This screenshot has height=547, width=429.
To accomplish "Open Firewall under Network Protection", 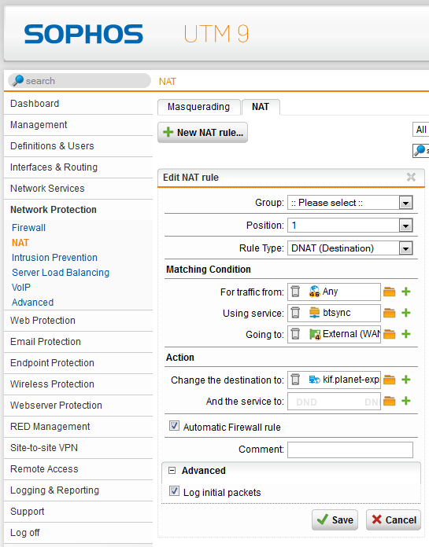I will click(28, 228).
